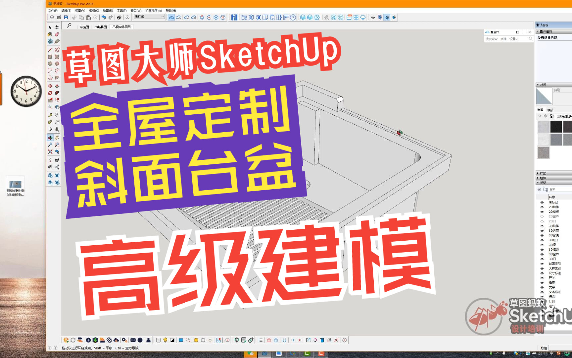
Task: Click the add tag folder icon
Action: [545, 189]
